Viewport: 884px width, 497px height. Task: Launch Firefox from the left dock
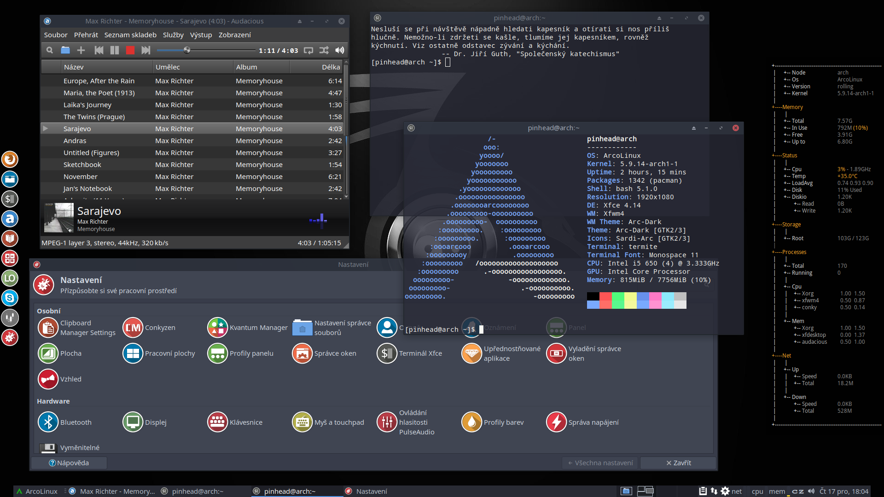click(x=10, y=159)
